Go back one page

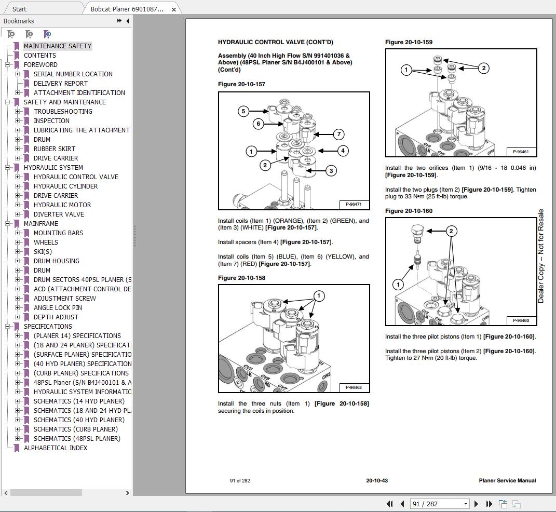(402, 504)
